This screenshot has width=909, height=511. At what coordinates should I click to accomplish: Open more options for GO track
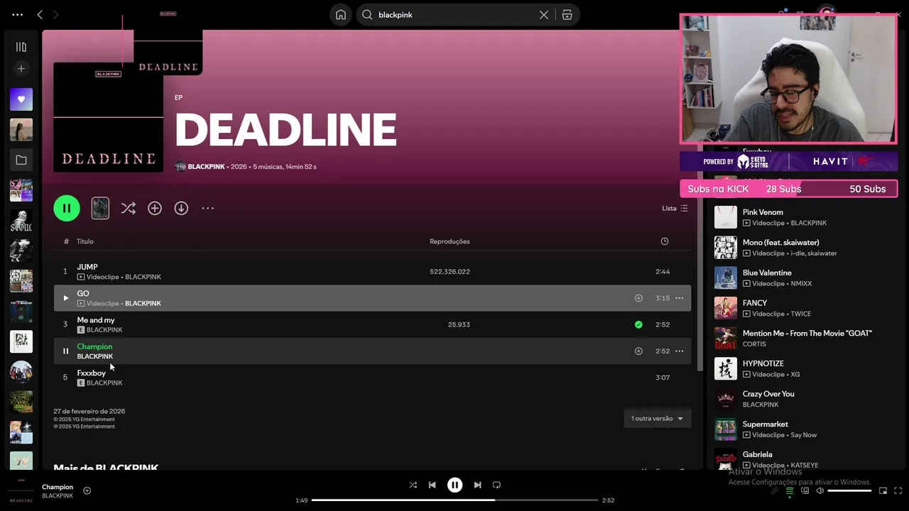680,298
